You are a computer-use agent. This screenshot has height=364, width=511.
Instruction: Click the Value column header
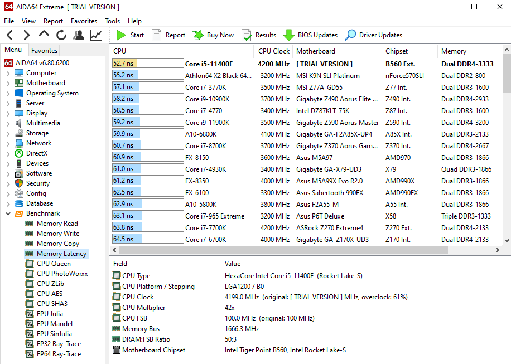330,264
